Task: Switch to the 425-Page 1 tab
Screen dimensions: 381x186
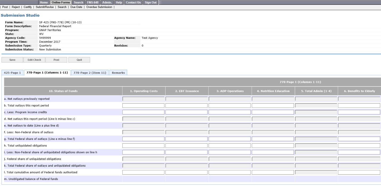Action: pyautogui.click(x=13, y=73)
